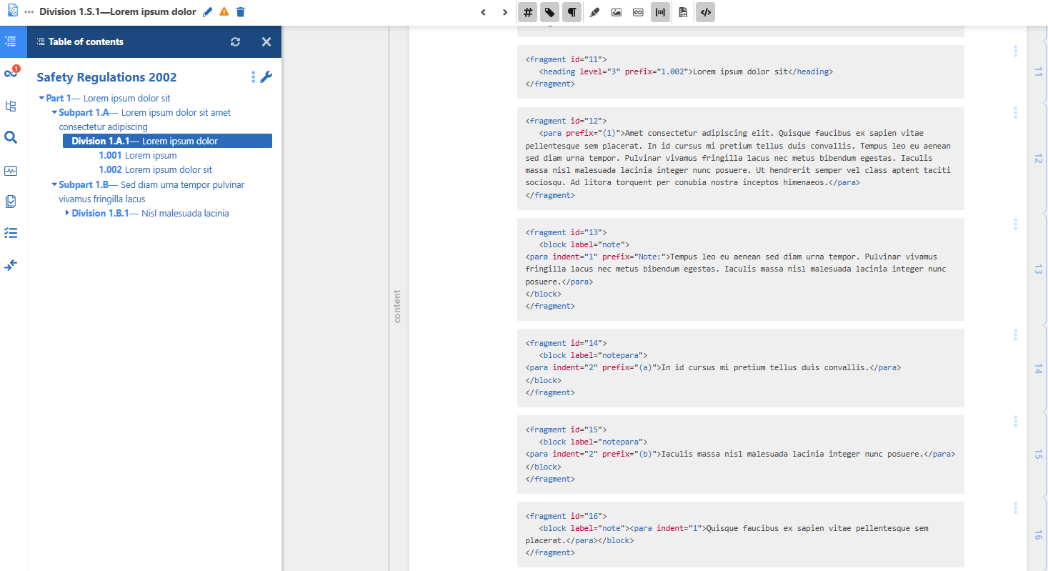Click the Safety Regulations 2002 title

[x=106, y=77]
